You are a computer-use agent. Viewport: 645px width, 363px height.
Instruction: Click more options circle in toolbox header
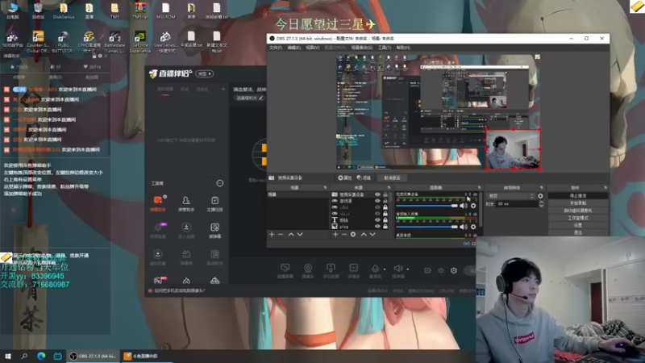click(219, 183)
